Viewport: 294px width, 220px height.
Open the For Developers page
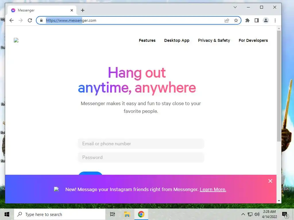pyautogui.click(x=253, y=40)
